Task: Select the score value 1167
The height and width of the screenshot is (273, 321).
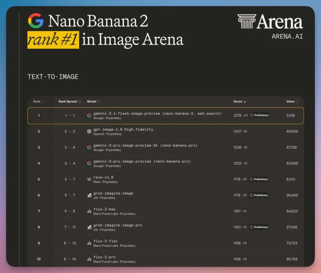Action: click(x=237, y=211)
